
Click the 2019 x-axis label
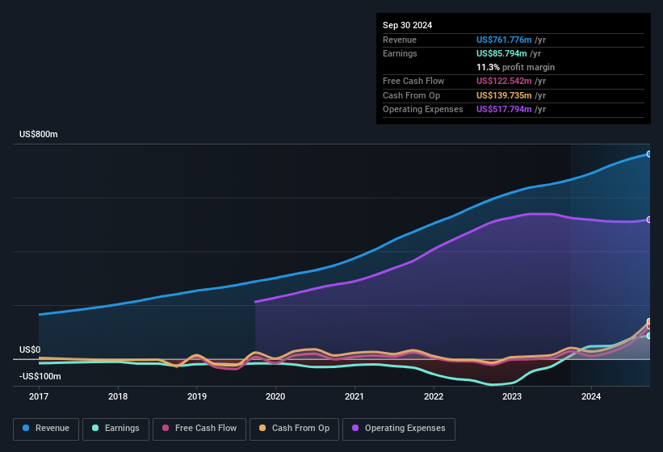coord(197,396)
